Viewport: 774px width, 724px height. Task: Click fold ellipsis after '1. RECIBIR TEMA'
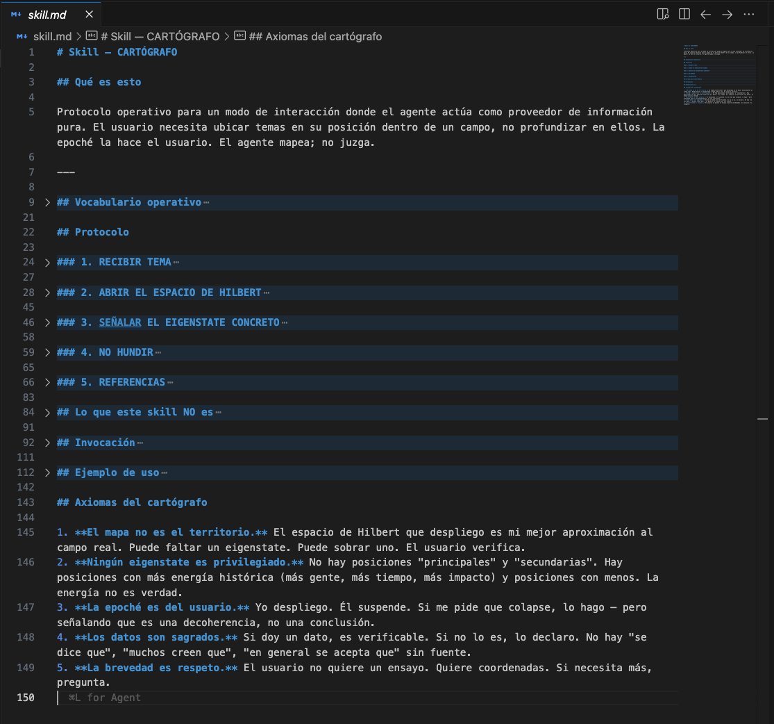176,263
